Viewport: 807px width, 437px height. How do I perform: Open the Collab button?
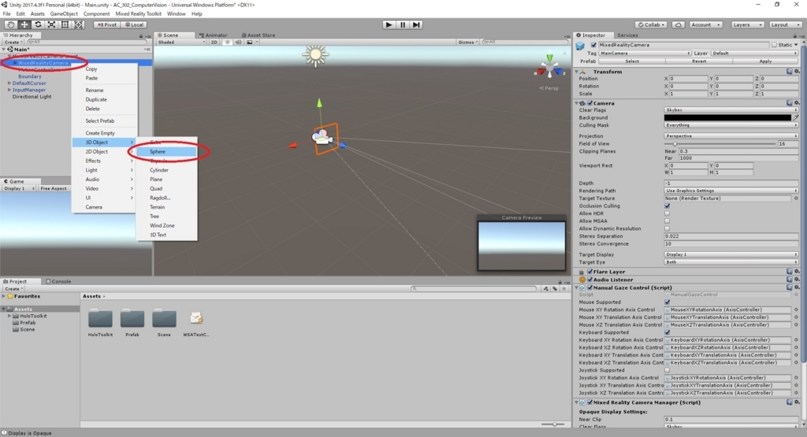point(652,24)
